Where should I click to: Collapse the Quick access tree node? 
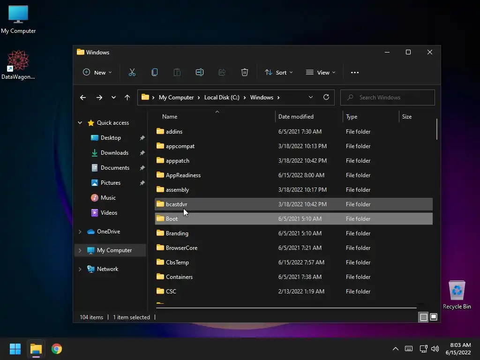pos(80,123)
